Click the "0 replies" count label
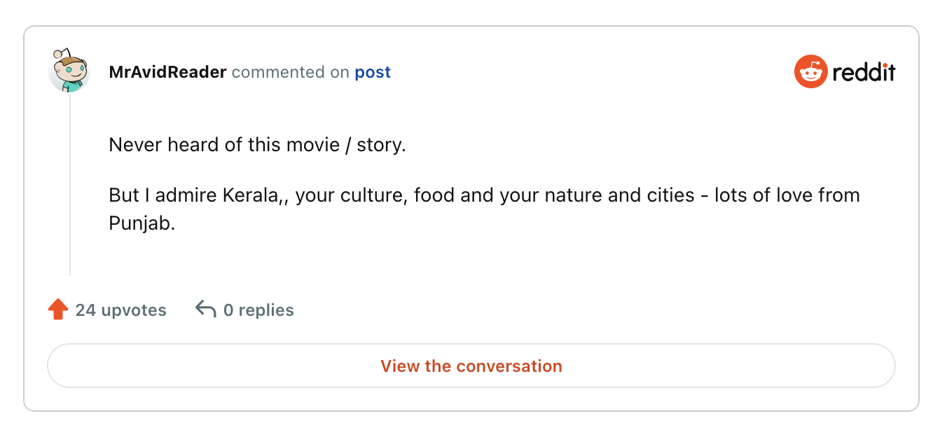Screen dimensions: 940x430 tap(258, 310)
